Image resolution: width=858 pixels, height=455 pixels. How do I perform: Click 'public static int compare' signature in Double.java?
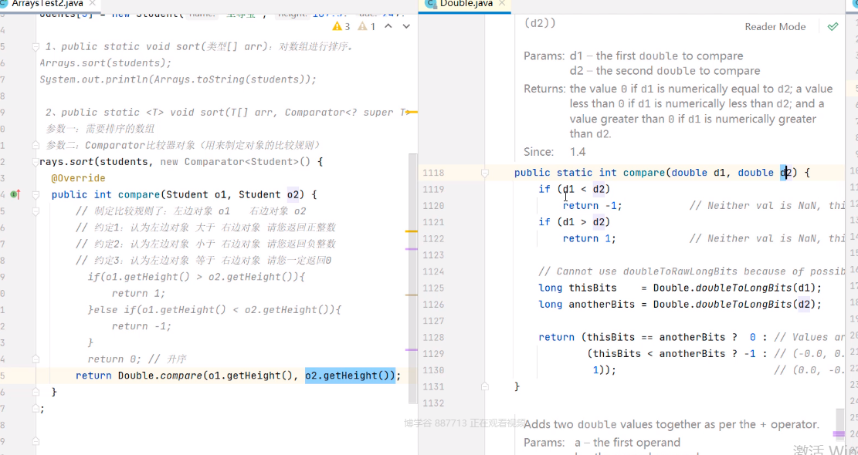click(590, 173)
